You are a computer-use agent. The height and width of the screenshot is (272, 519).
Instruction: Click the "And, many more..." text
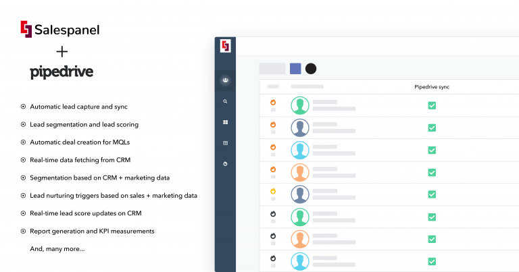click(57, 249)
